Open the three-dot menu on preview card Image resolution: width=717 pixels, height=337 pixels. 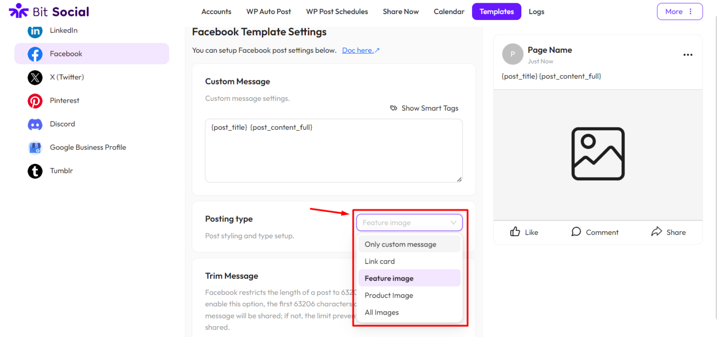(x=688, y=55)
